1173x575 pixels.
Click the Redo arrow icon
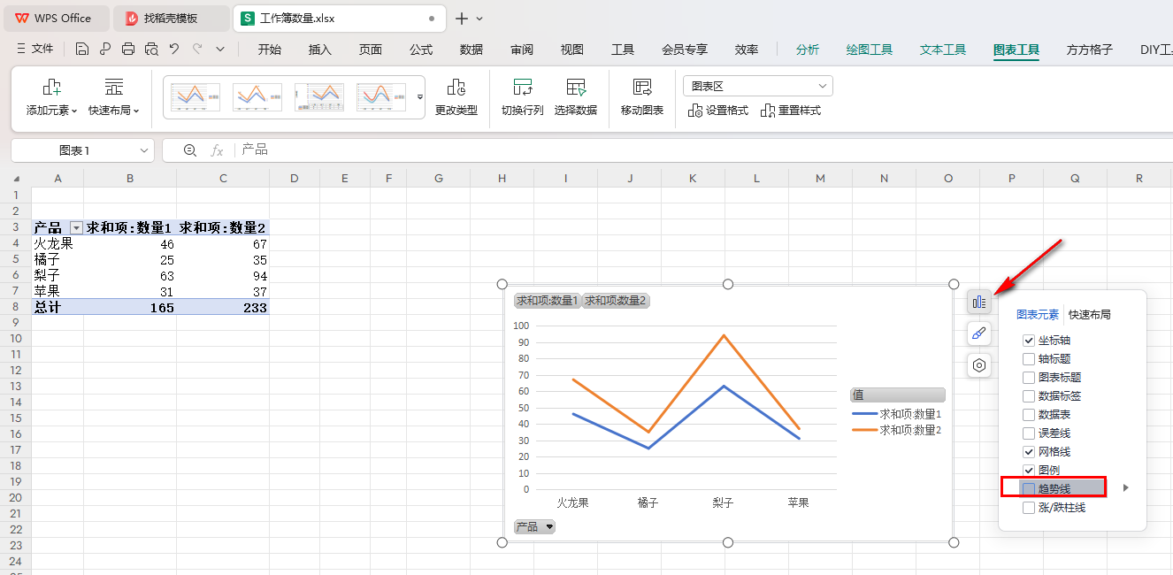tap(197, 50)
